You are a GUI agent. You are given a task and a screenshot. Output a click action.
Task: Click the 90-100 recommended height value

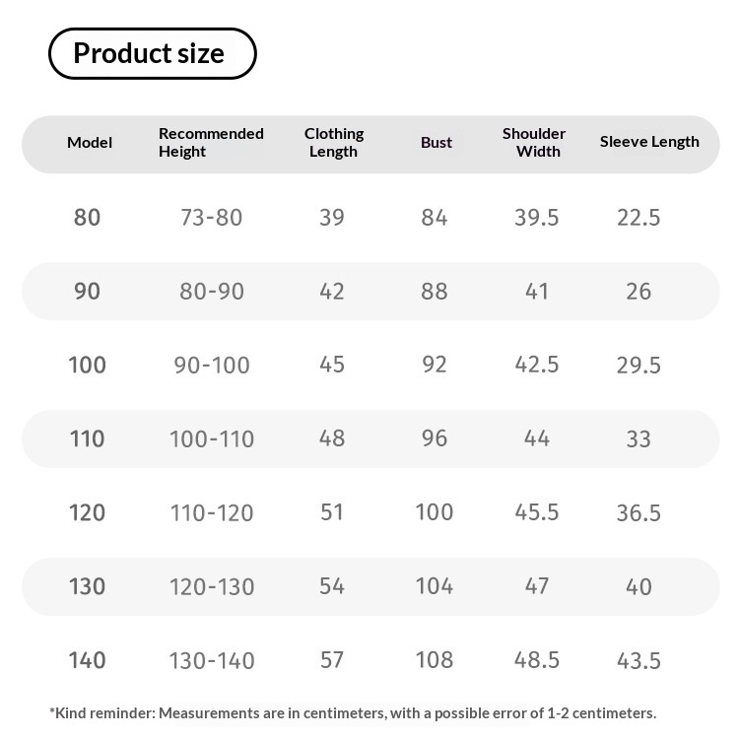(212, 366)
